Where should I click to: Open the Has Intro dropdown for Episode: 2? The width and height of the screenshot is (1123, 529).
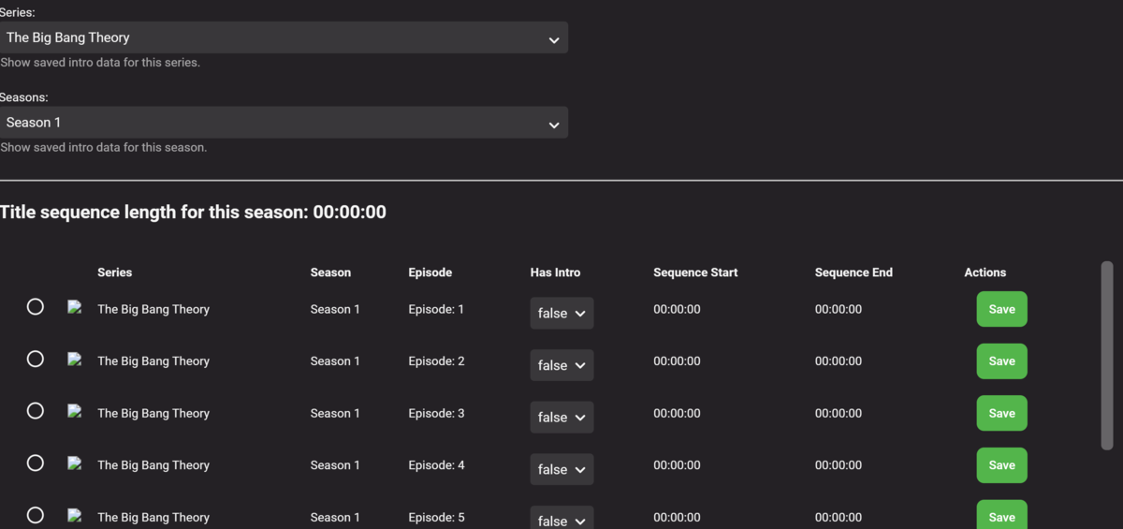[561, 365]
